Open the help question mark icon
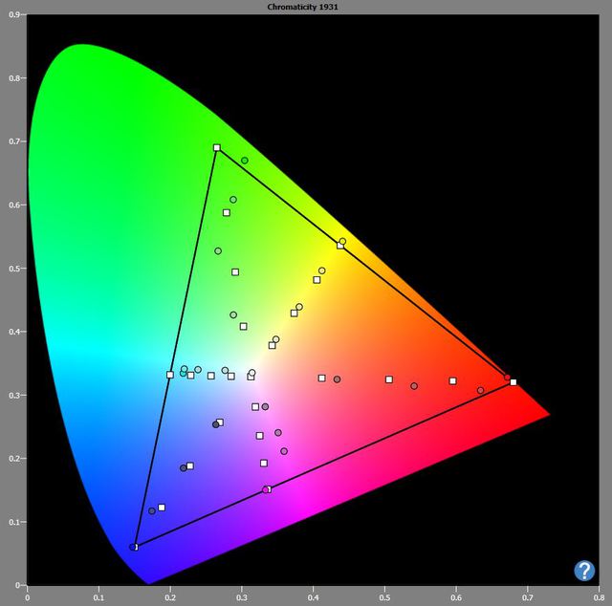The width and height of the screenshot is (612, 606). click(584, 571)
